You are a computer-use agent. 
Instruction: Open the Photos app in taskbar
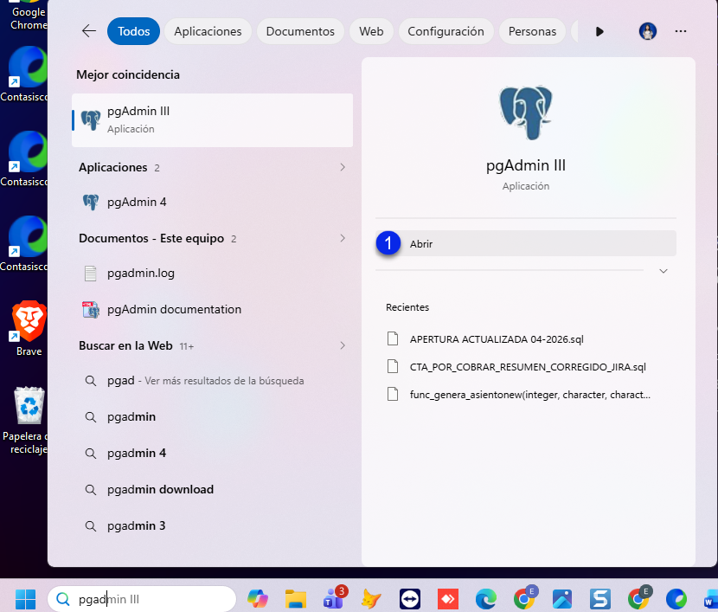click(x=561, y=599)
